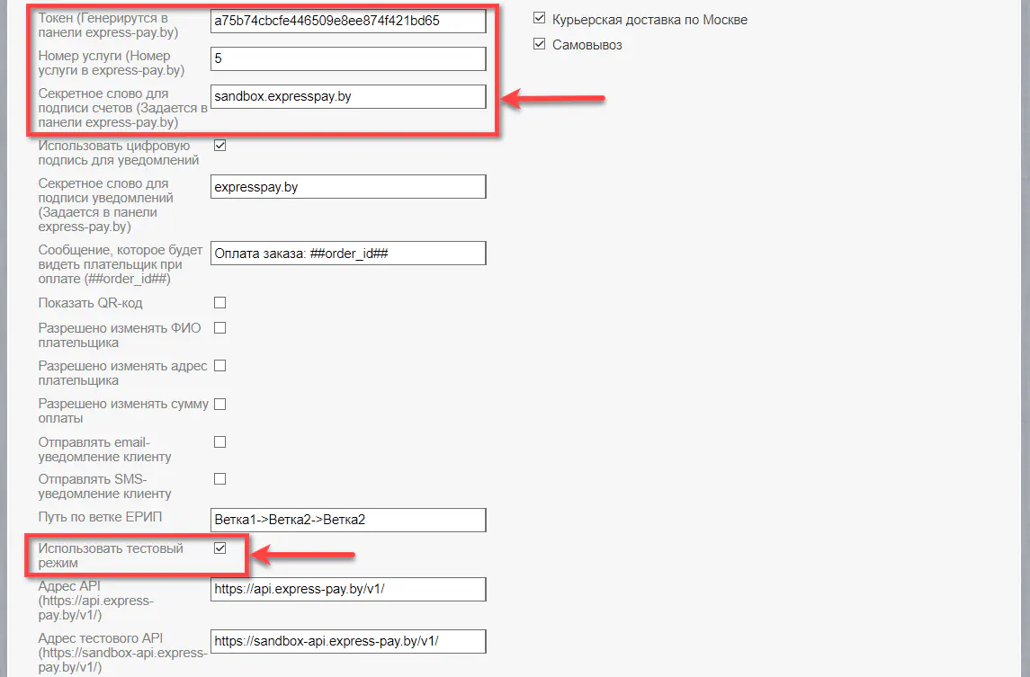1030x677 pixels.
Task: Allow changing payer's ФИО checkbox
Action: 219,328
